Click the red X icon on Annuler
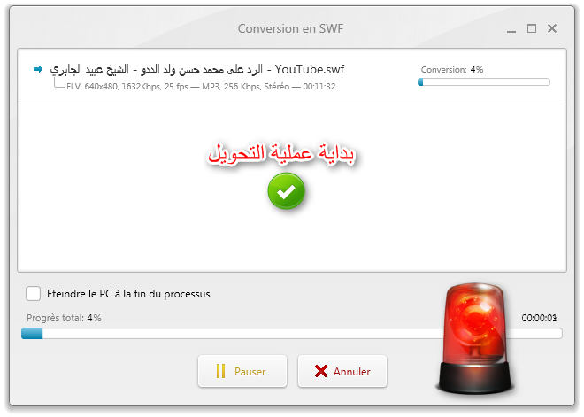The image size is (584, 417). point(320,371)
